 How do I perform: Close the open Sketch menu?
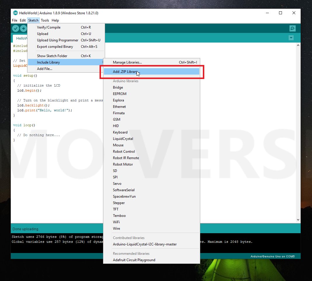(33, 20)
